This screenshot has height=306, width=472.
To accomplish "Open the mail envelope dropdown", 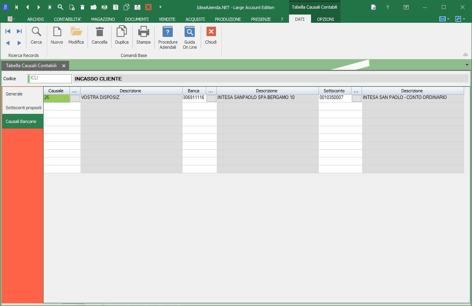I will [444, 19].
